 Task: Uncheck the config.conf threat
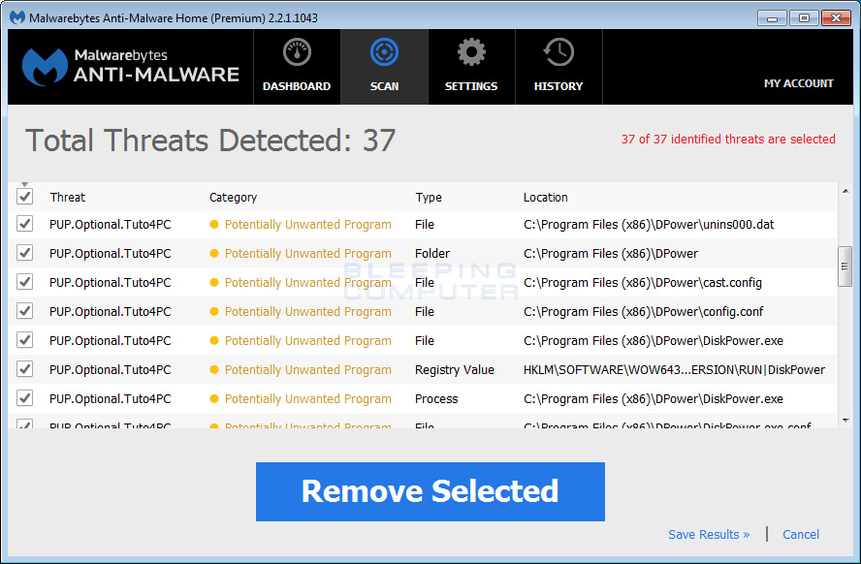tap(24, 311)
